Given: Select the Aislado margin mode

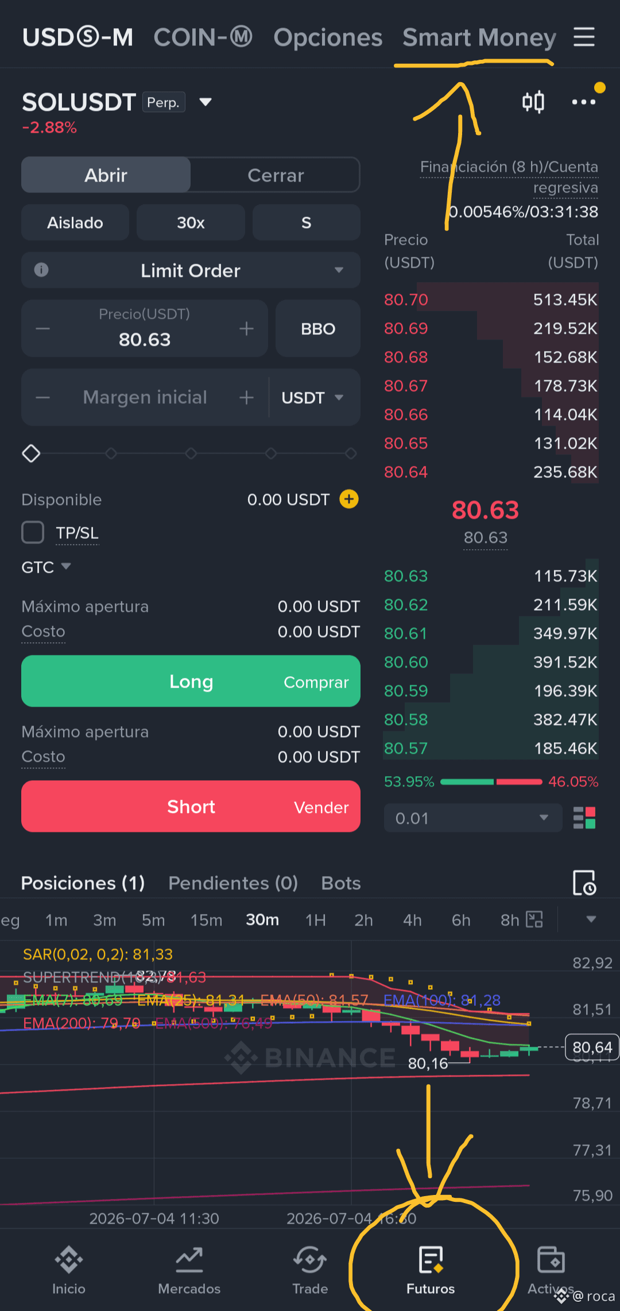Looking at the screenshot, I should point(75,222).
